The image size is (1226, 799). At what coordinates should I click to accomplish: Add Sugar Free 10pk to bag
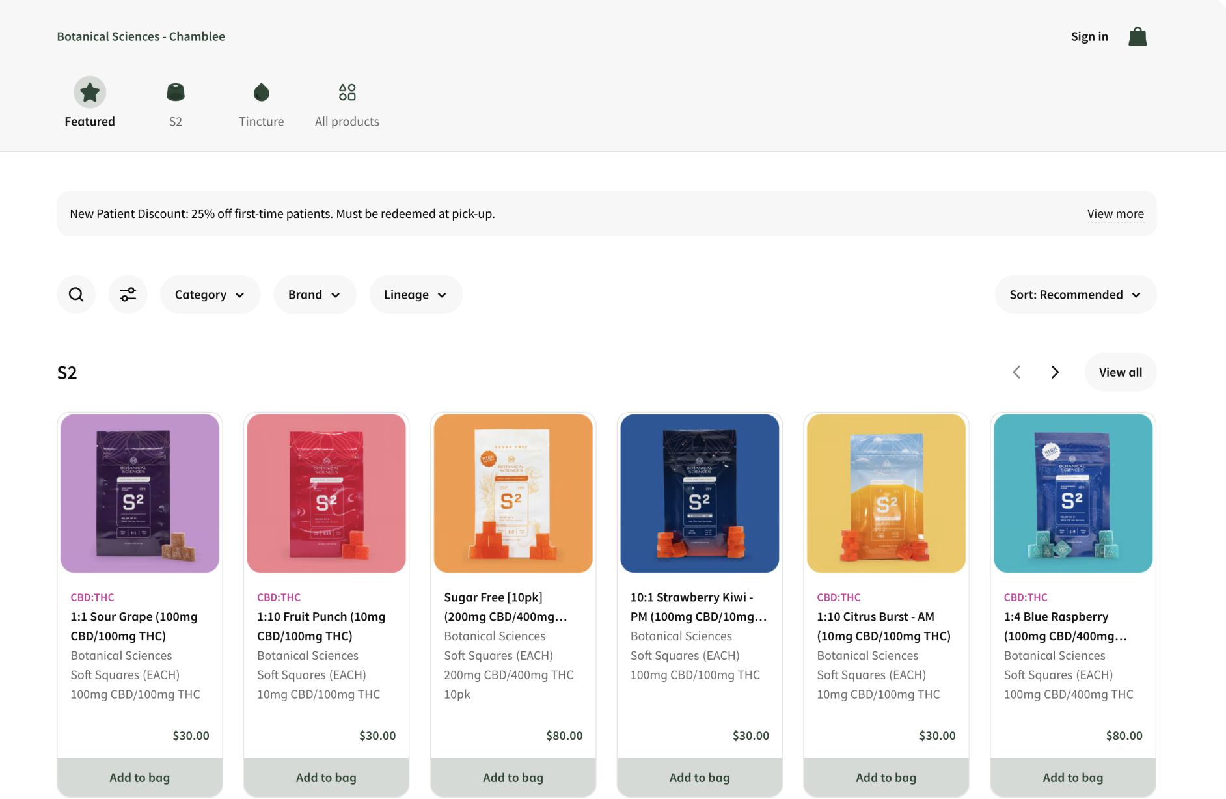pos(513,778)
